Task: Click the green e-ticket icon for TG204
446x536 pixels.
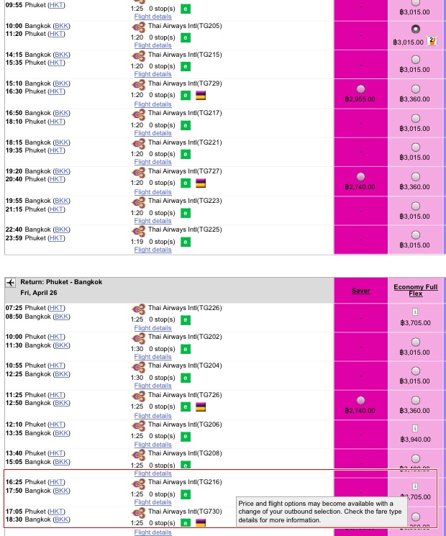Action: coord(186,378)
